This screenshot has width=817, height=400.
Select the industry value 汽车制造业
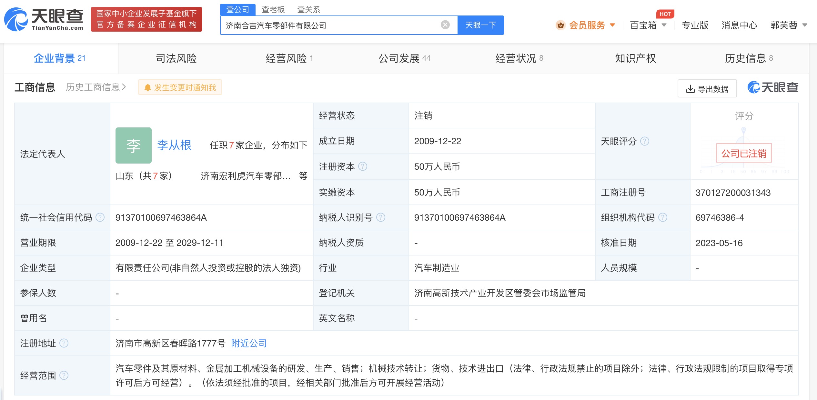pos(437,268)
